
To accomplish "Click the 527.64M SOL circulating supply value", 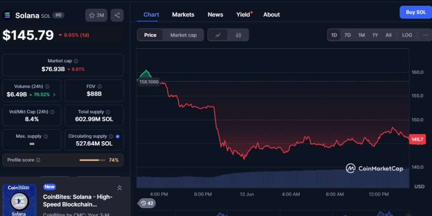I will coord(94,144).
